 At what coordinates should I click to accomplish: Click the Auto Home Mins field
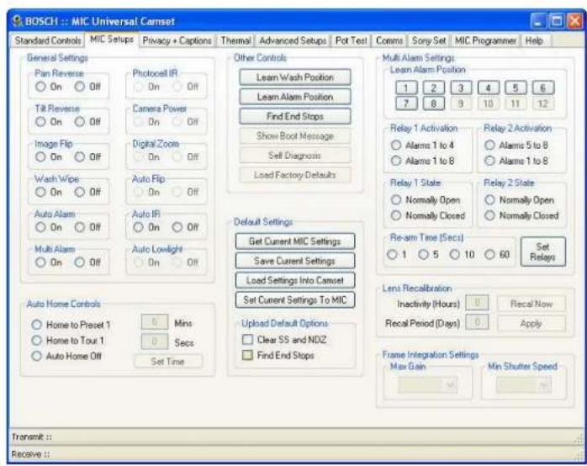point(155,322)
